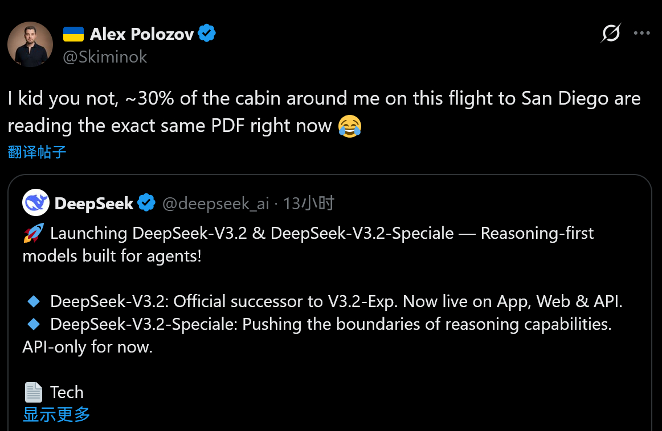Click the DeepSeek whale logo avatar

[x=35, y=203]
